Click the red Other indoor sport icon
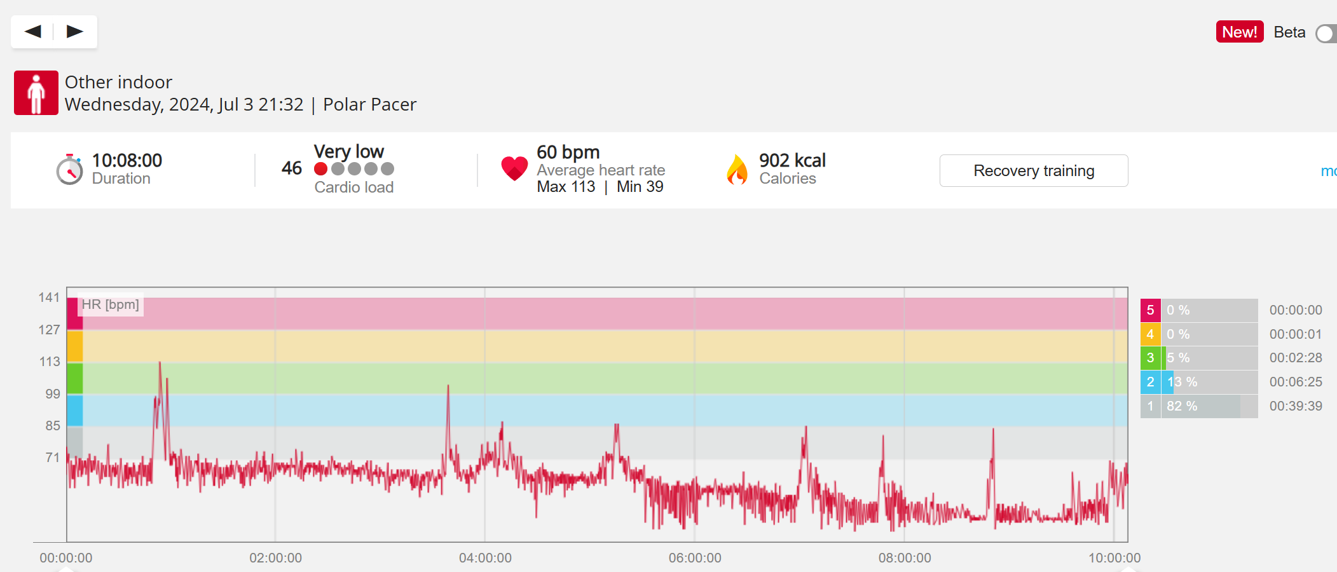1337x572 pixels. coord(36,93)
